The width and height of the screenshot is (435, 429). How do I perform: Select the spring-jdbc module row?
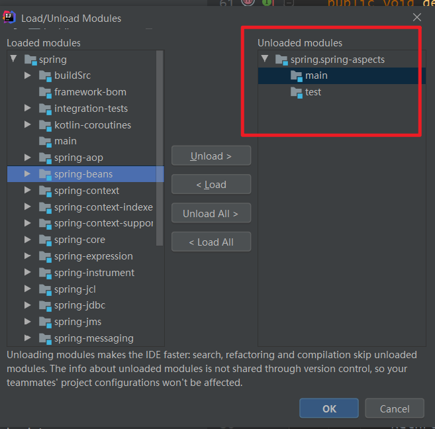[85, 305]
